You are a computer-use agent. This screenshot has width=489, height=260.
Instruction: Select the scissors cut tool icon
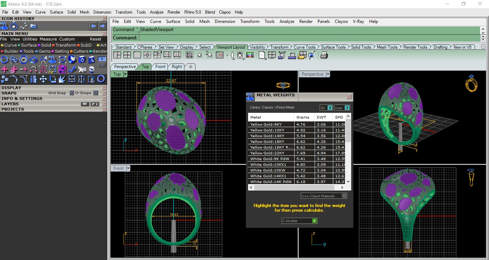point(91,79)
